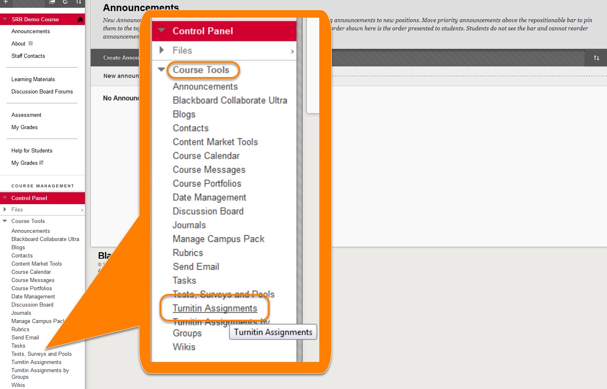Open Course Calendar in the left sidebar
The height and width of the screenshot is (389, 607).
coord(31,272)
